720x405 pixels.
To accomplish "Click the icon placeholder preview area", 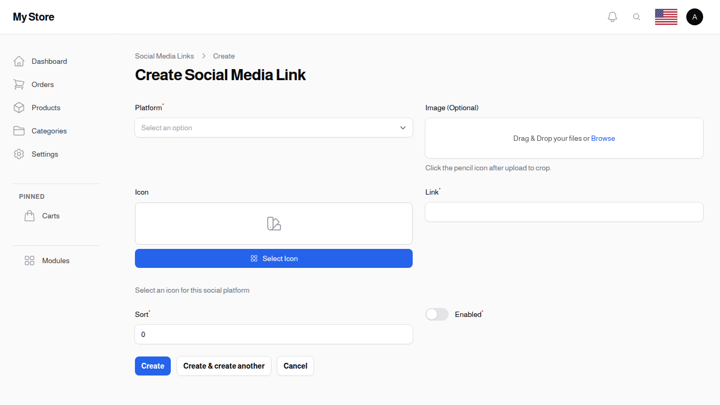I will [274, 223].
